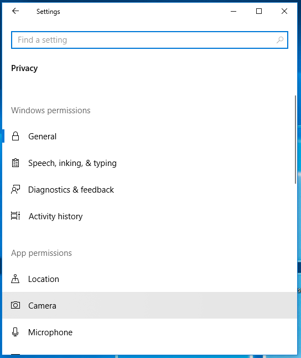Click the Activity history timeline icon
Screen dimensions: 301x358
(15, 216)
